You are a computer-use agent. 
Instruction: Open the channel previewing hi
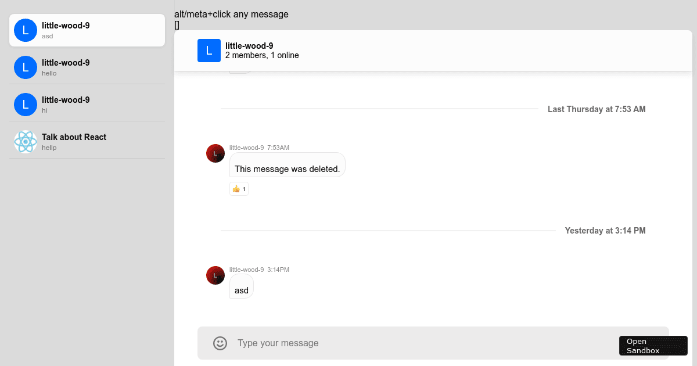87,105
